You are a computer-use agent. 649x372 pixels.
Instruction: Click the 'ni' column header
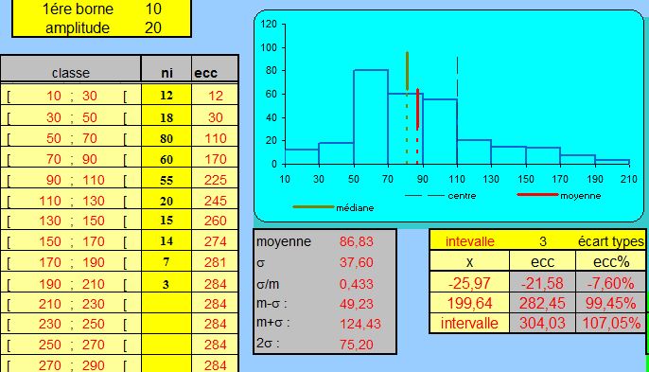pos(167,73)
